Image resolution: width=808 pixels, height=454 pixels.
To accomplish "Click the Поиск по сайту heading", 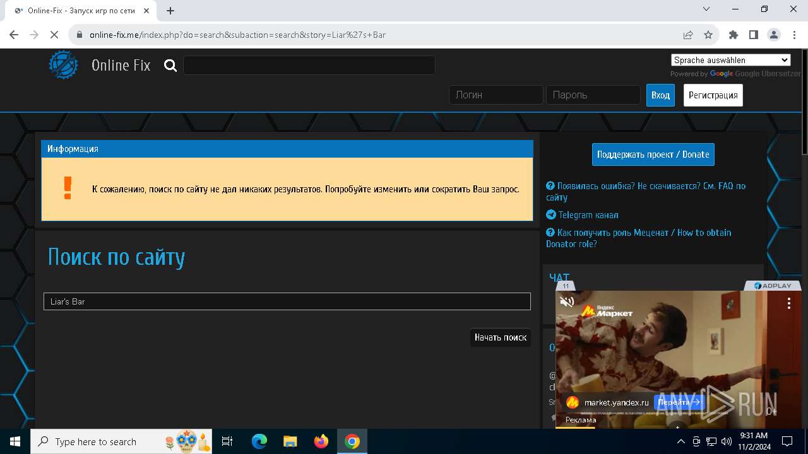I will pos(117,257).
